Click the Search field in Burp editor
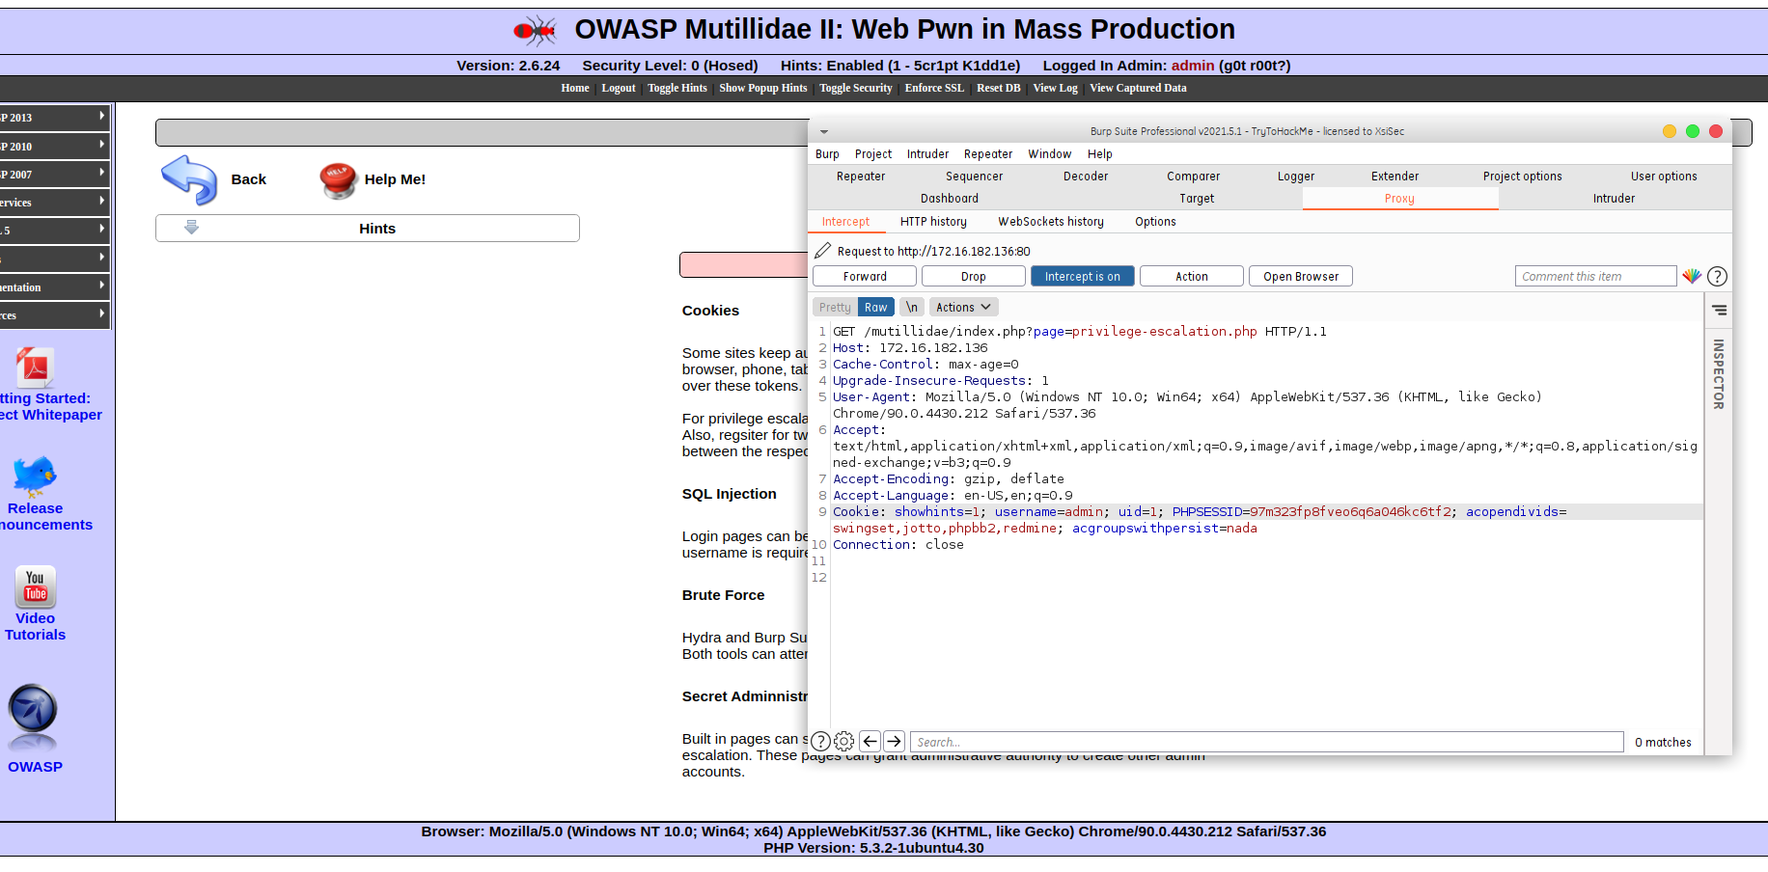This screenshot has width=1768, height=872. click(x=1267, y=742)
